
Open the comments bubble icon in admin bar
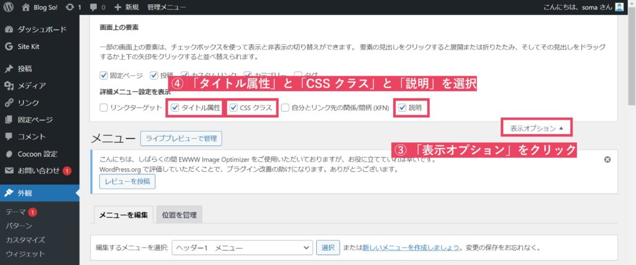point(94,7)
